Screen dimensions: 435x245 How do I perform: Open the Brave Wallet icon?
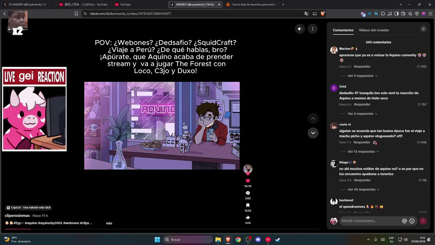pos(403,14)
